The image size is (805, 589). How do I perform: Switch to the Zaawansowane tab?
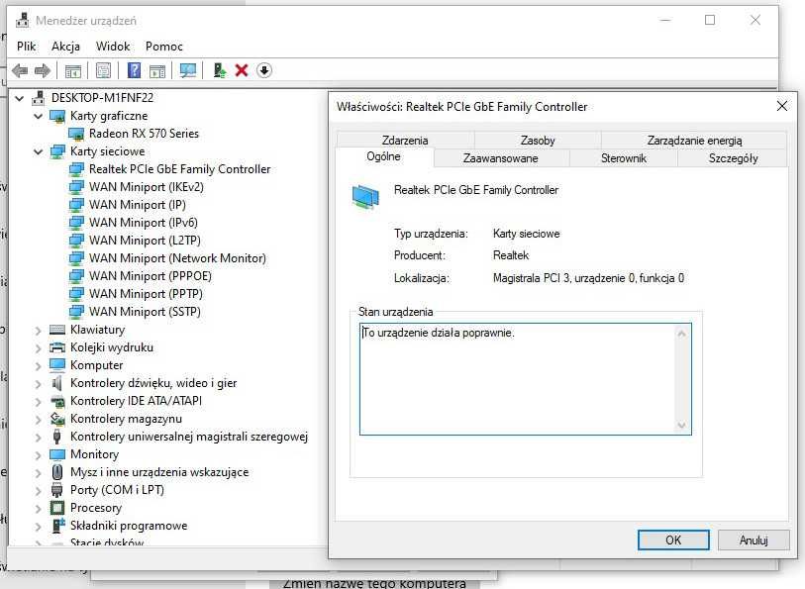pos(501,158)
